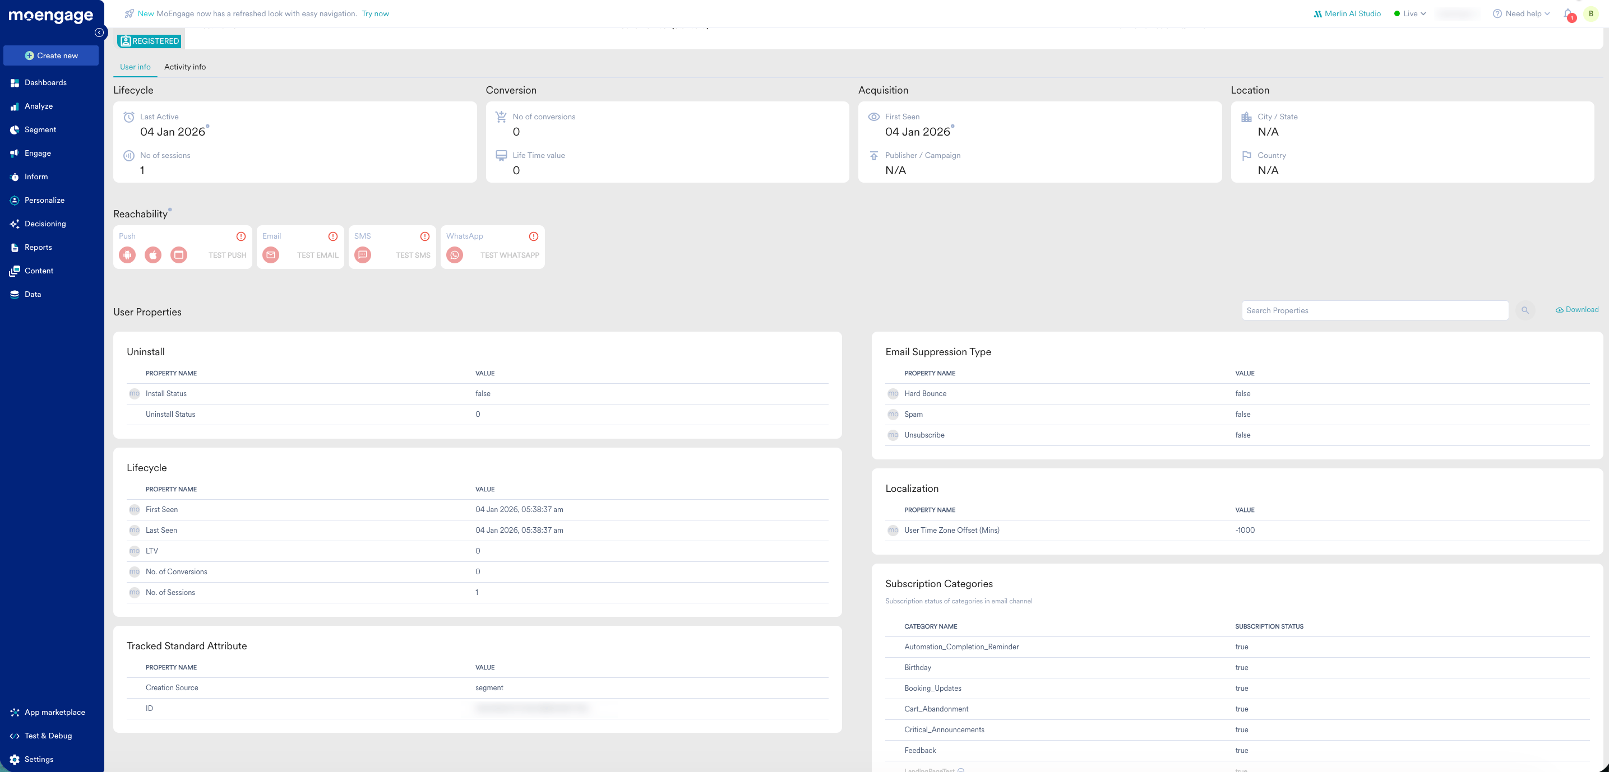Click the WhatsApp warning alert icon
The width and height of the screenshot is (1609, 772).
(x=533, y=236)
